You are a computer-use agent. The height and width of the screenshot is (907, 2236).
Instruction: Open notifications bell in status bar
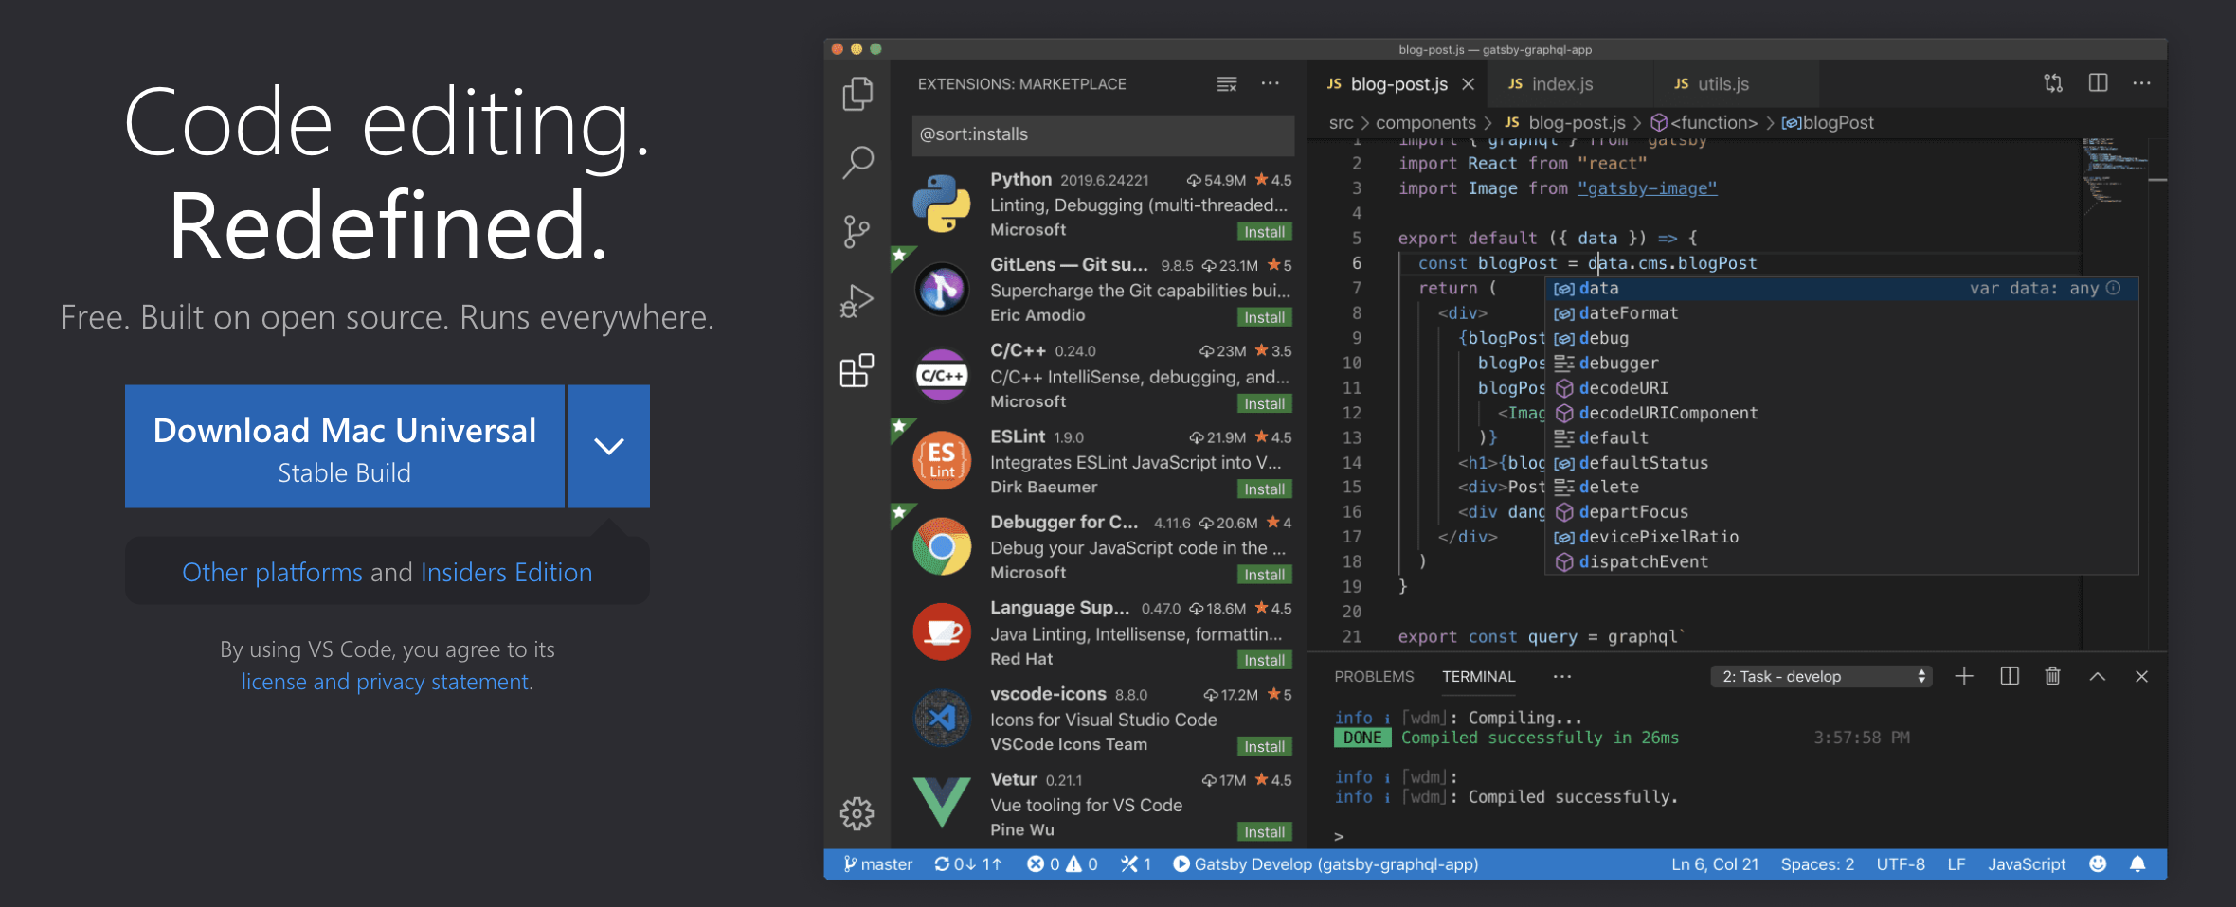pyautogui.click(x=2137, y=863)
